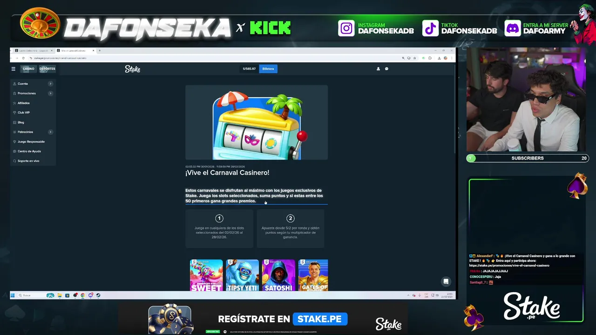Click the Stake logo in site header

tap(132, 69)
